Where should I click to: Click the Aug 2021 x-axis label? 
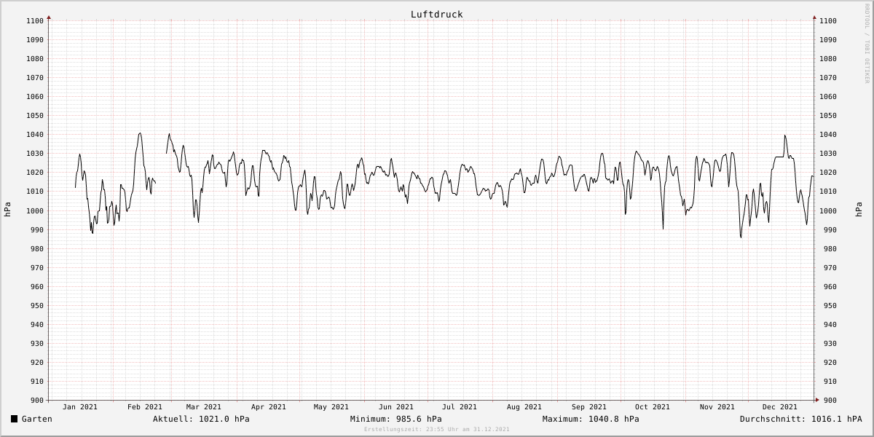point(524,407)
